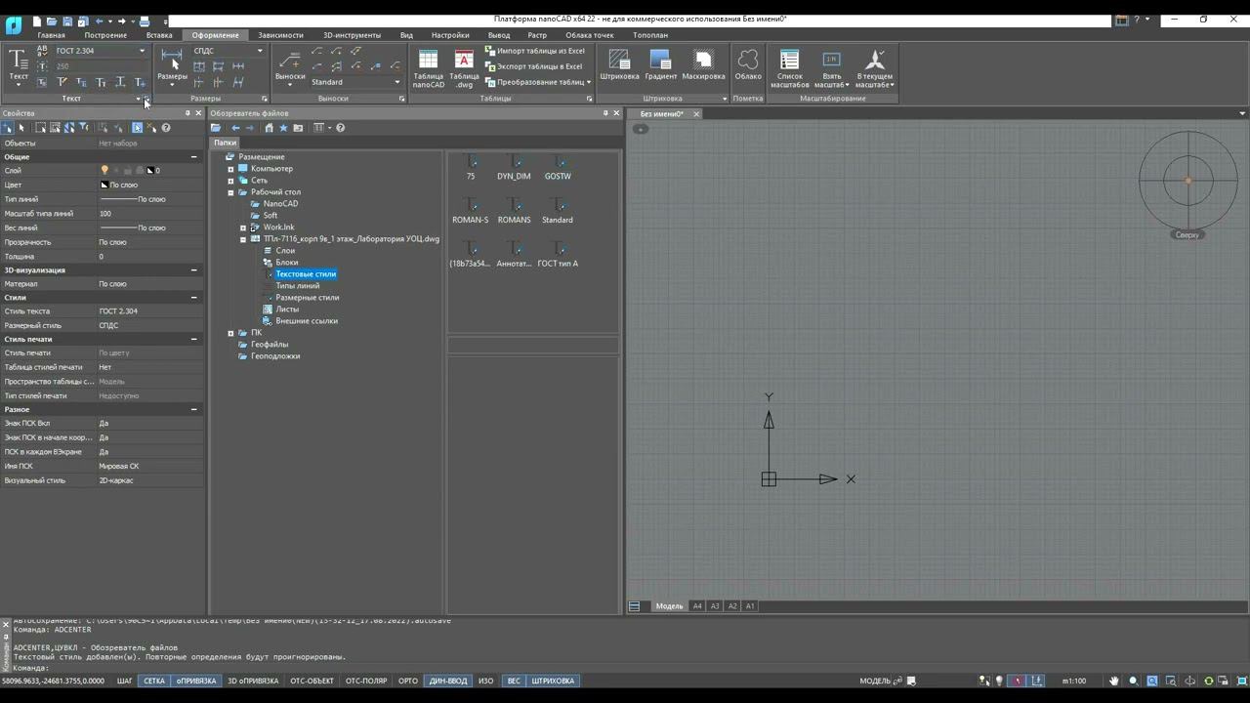Click the pan hand icon in status bar
Screen dimensions: 1250x703
[1113, 681]
